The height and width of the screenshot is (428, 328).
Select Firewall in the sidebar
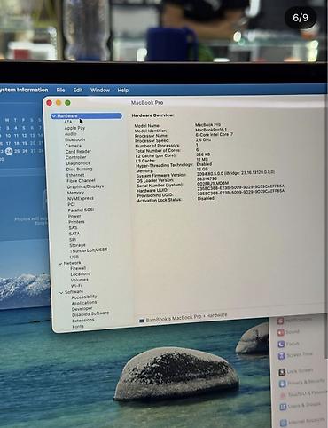78,268
